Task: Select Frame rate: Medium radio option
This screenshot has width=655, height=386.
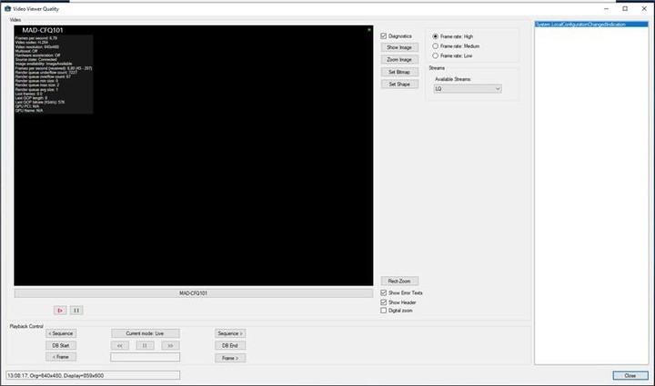Action: [435, 45]
